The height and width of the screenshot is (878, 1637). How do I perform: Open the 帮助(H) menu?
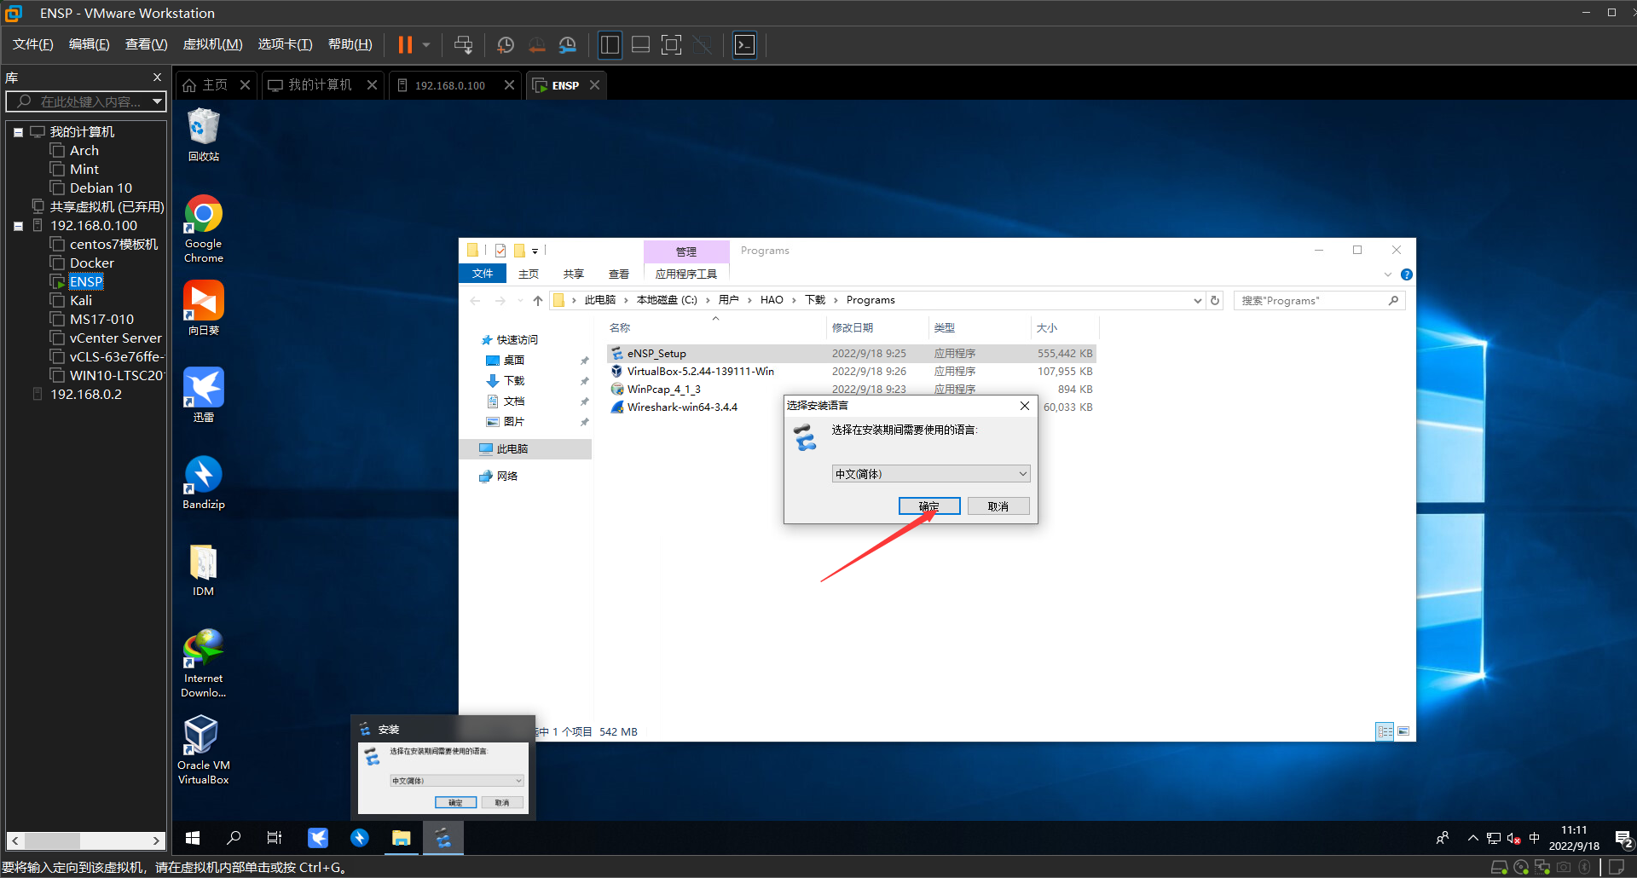pyautogui.click(x=350, y=44)
